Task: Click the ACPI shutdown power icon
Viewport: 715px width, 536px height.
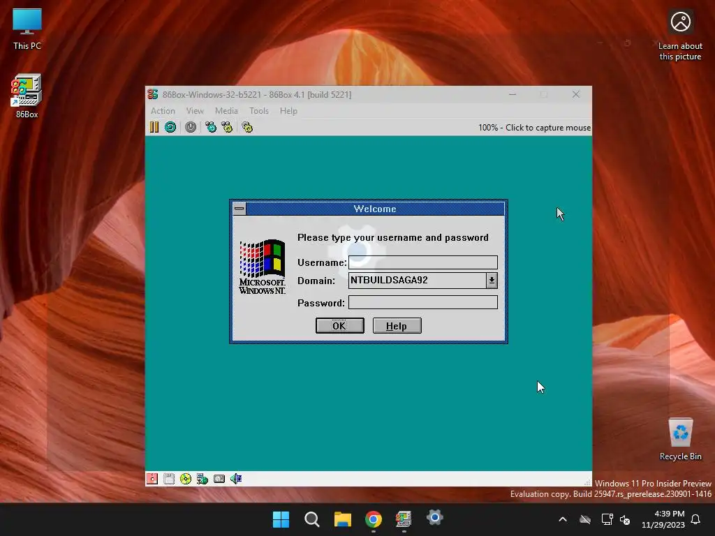Action: (x=191, y=127)
